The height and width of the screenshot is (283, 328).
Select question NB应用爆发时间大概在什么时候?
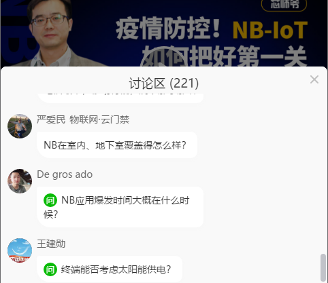point(120,207)
